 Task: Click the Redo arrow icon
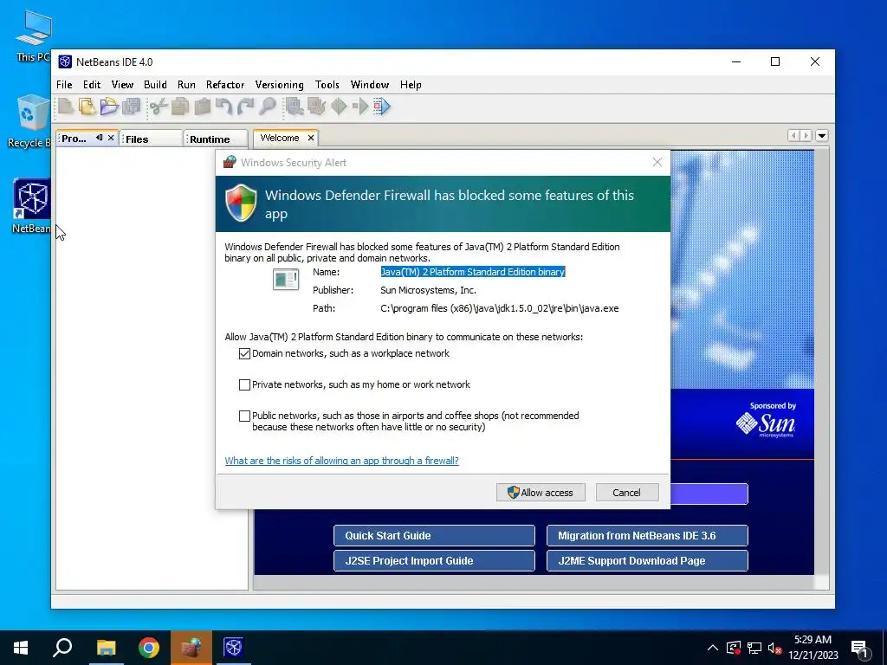tap(246, 107)
